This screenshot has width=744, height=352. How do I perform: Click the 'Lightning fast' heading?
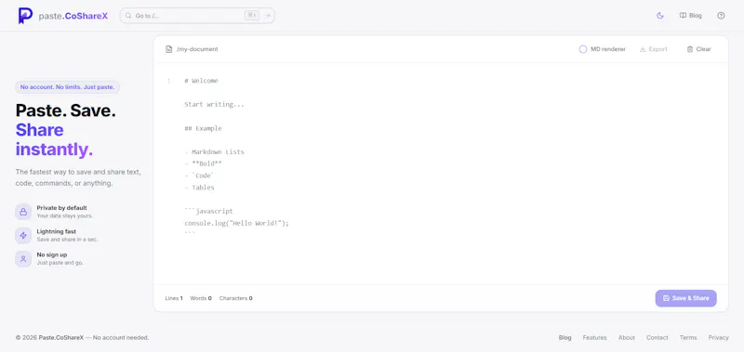(57, 231)
